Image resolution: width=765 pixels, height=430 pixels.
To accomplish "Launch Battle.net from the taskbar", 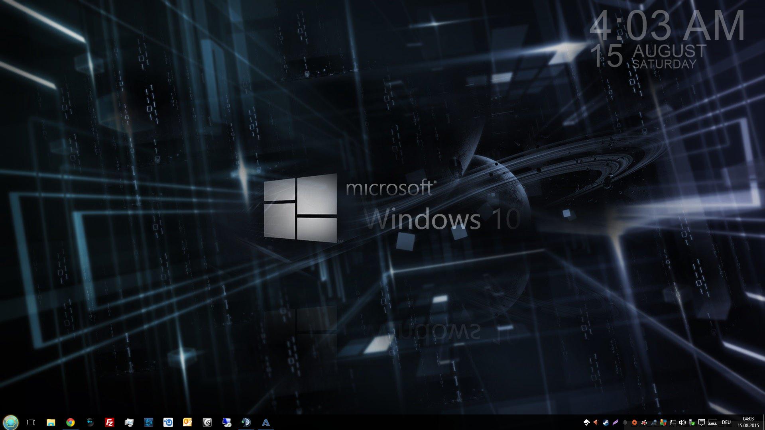I will pyautogui.click(x=148, y=422).
